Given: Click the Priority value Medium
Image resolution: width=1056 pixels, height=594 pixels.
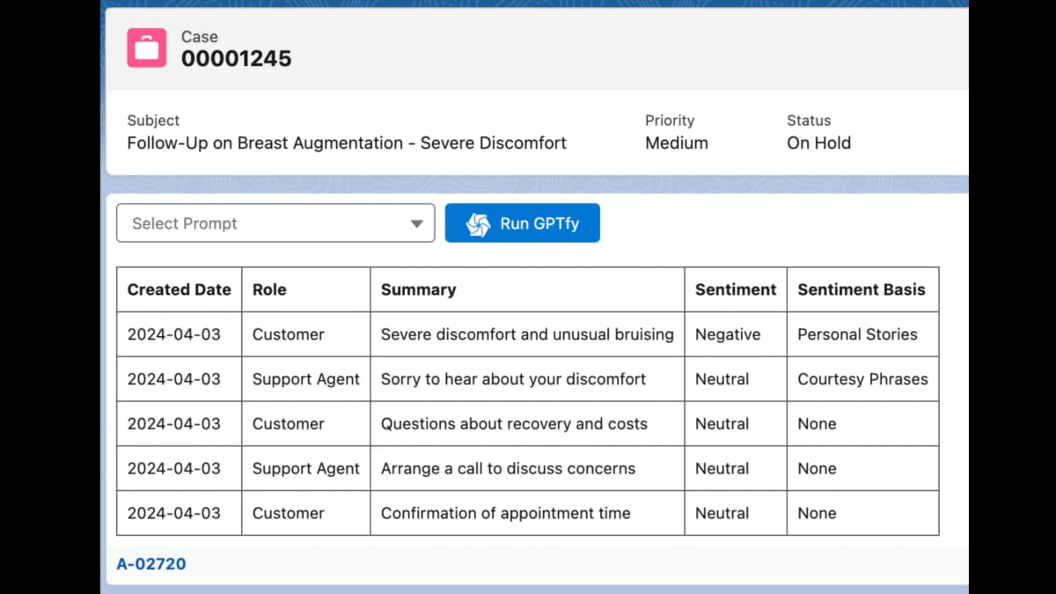Looking at the screenshot, I should pos(676,143).
